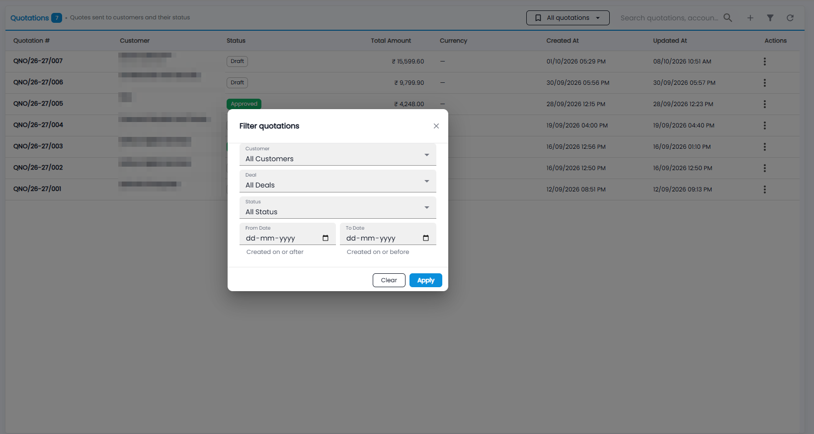Click the quotation count badge showing 7
This screenshot has width=814, height=434.
[57, 18]
